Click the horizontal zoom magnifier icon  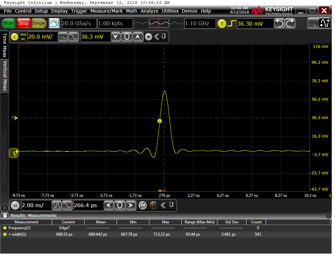point(143,205)
